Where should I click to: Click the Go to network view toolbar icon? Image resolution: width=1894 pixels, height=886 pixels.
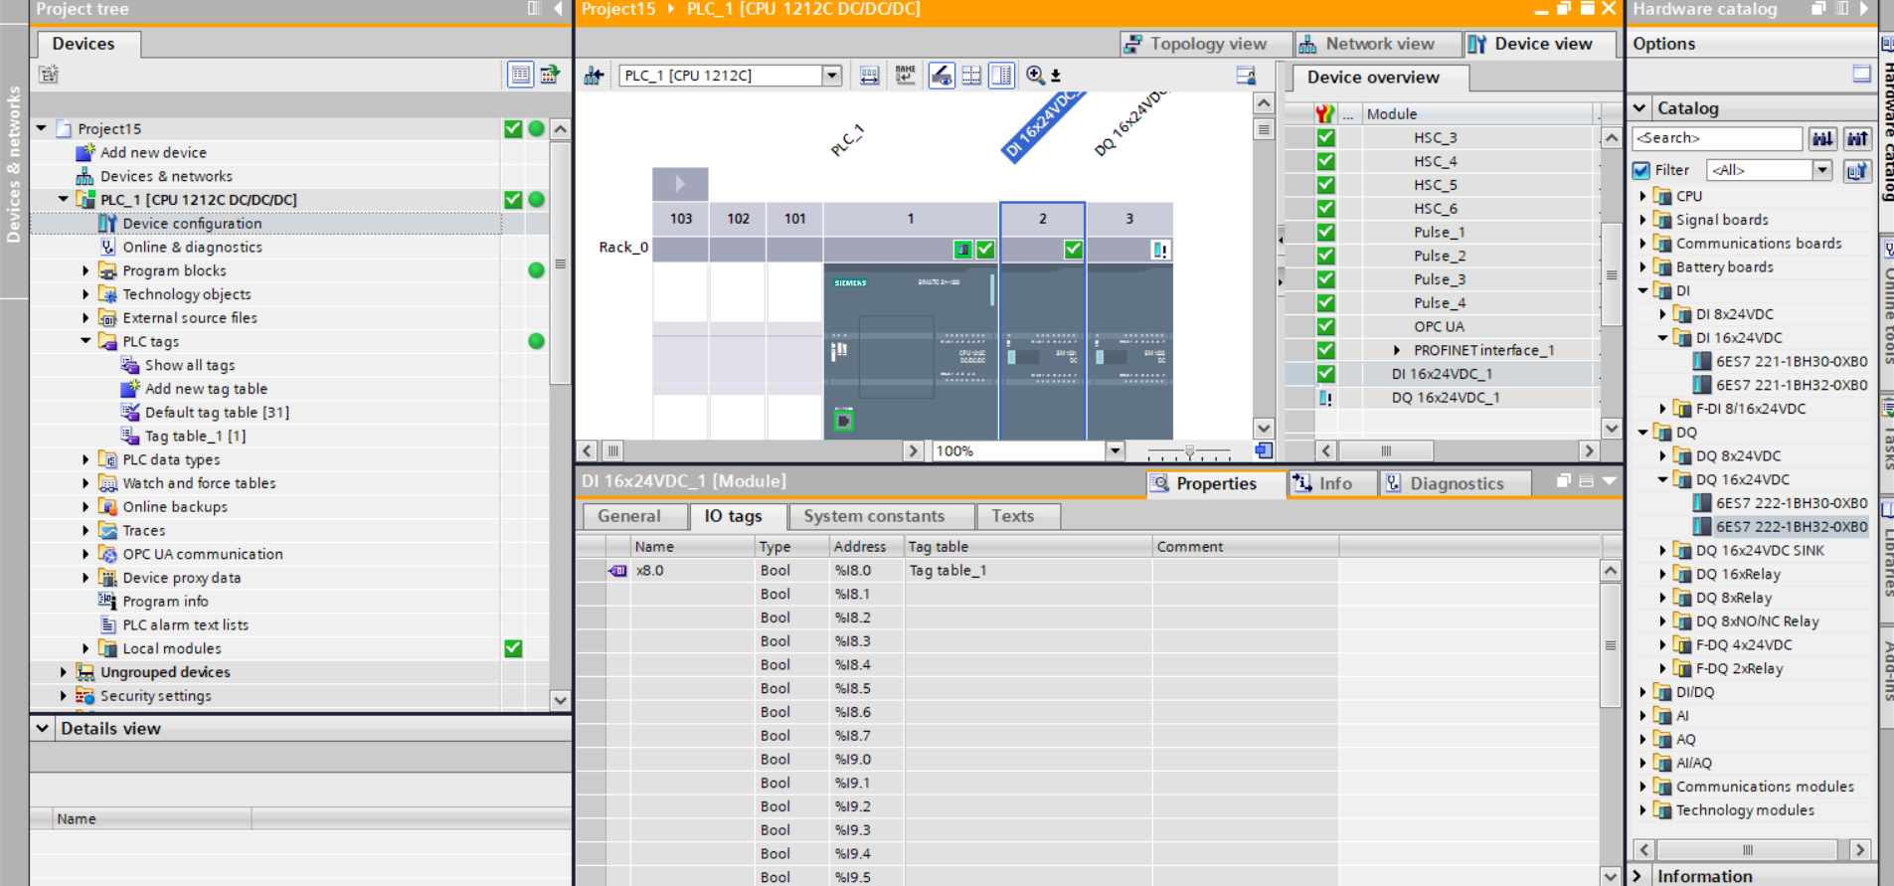coord(594,76)
